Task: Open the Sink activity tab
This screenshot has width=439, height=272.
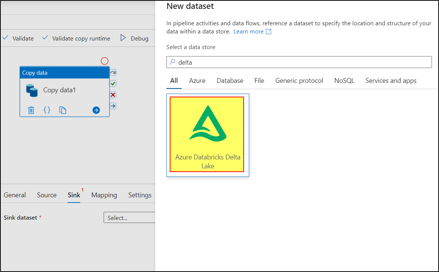Action: 74,195
